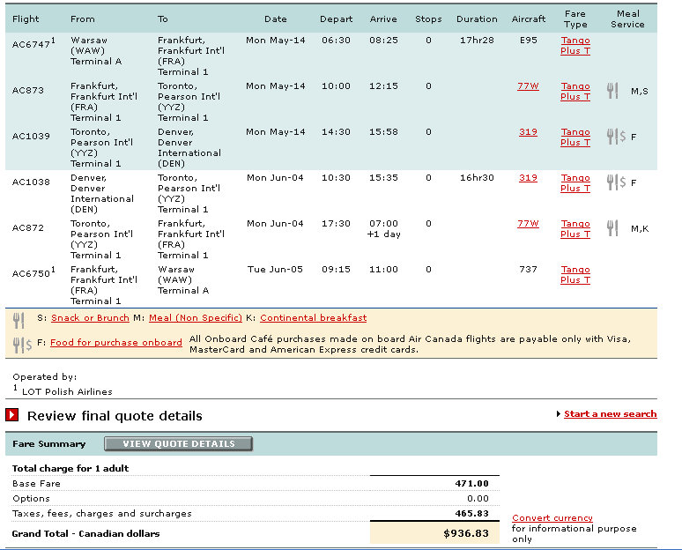Click the Fare Summary heading
This screenshot has height=550, width=682.
pyautogui.click(x=48, y=444)
